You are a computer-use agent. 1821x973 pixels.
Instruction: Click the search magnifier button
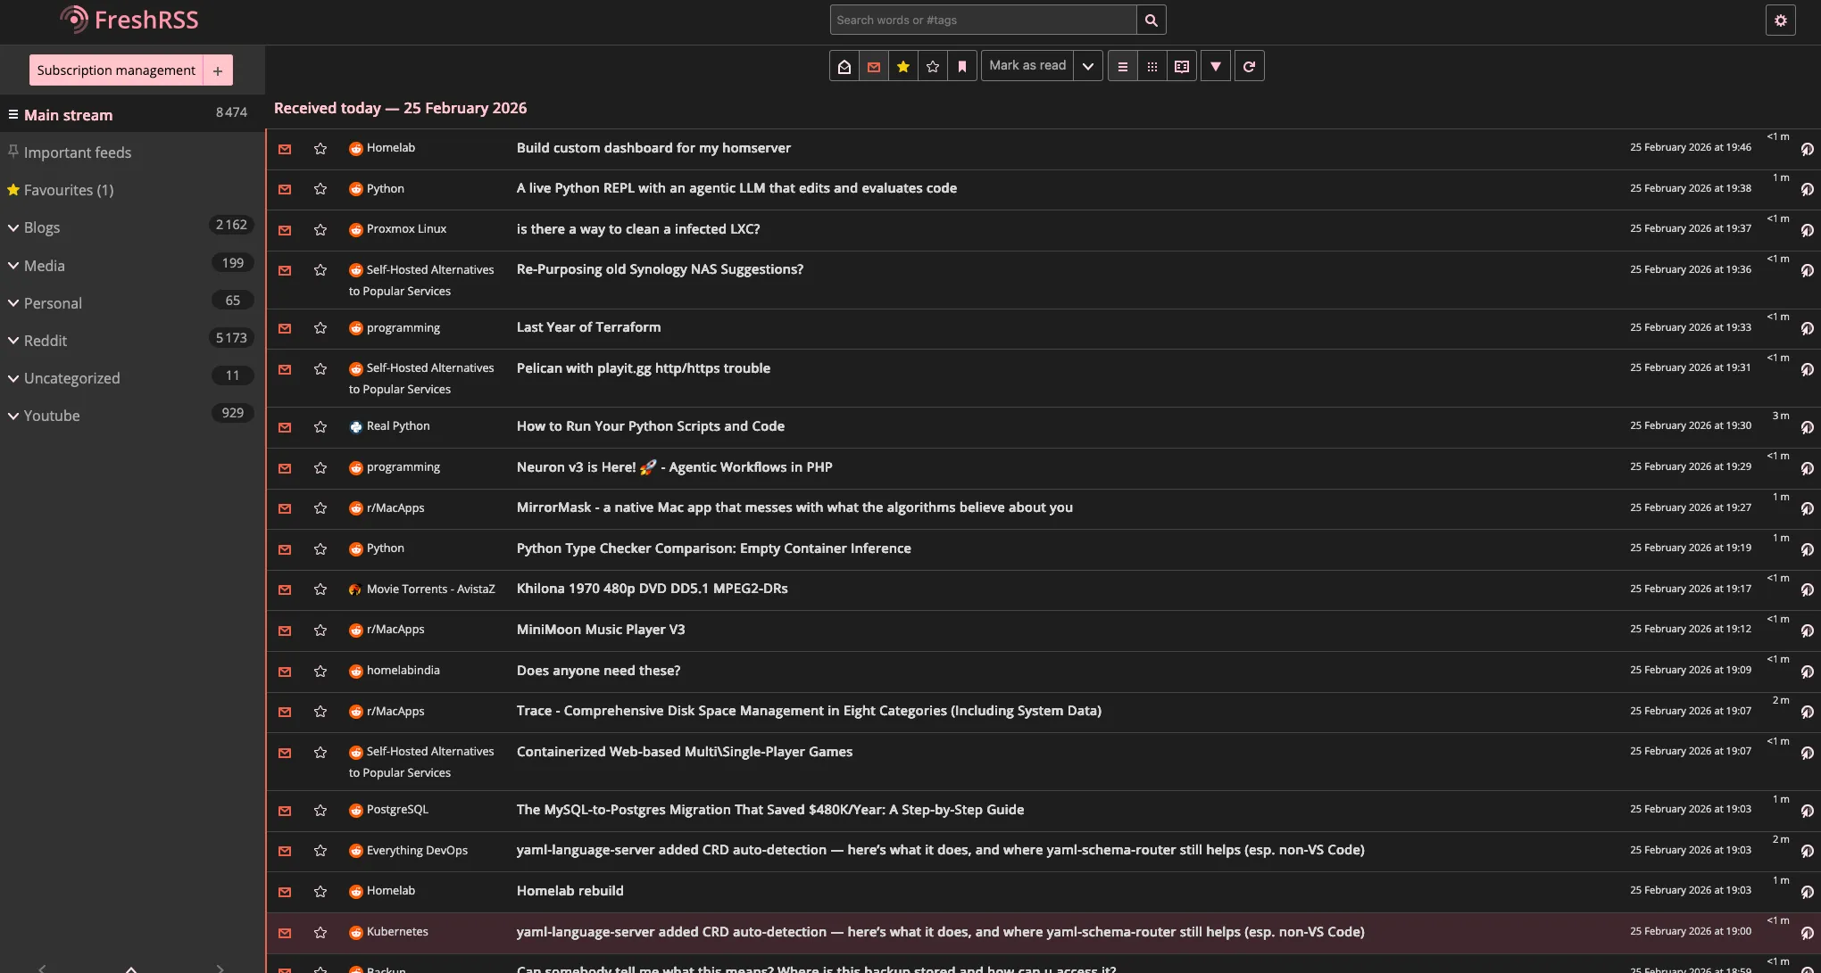(1152, 20)
